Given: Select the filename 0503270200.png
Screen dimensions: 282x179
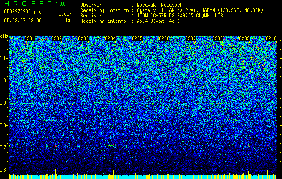Looking at the screenshot, I should click(x=23, y=12).
